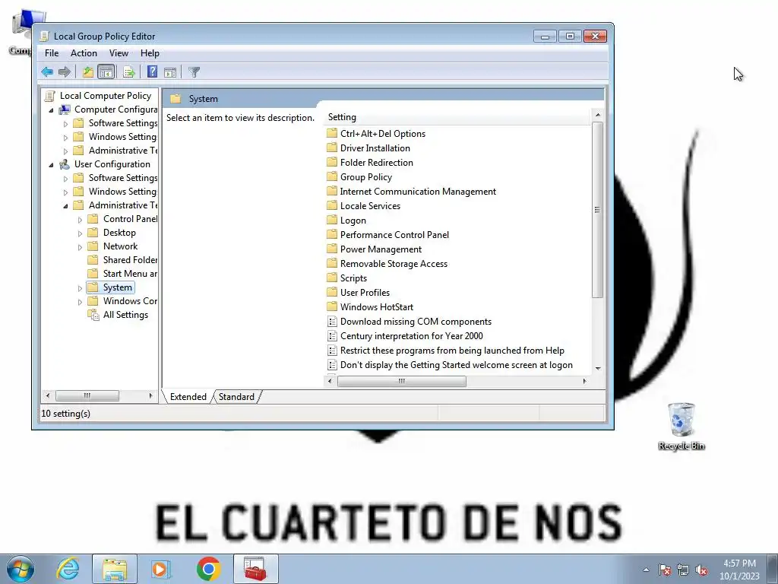Click Century interpretation policy setting icon
778x584 pixels.
[333, 336]
